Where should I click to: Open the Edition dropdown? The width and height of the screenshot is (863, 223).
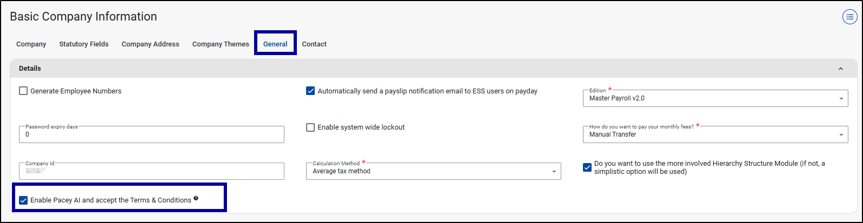point(715,98)
